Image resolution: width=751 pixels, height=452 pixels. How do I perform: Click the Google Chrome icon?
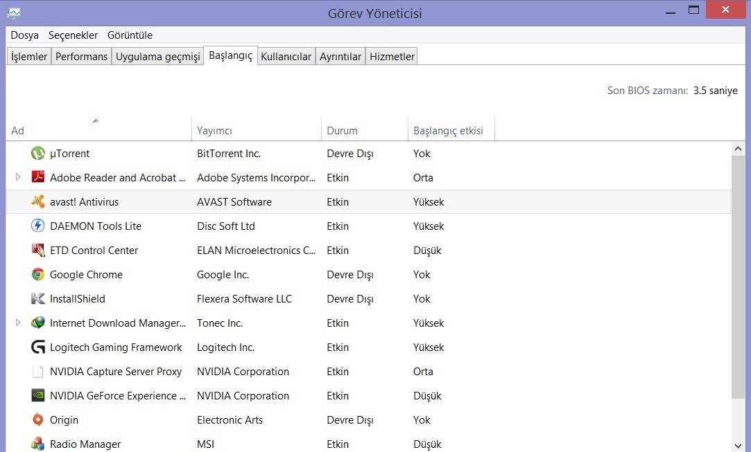[x=38, y=274]
